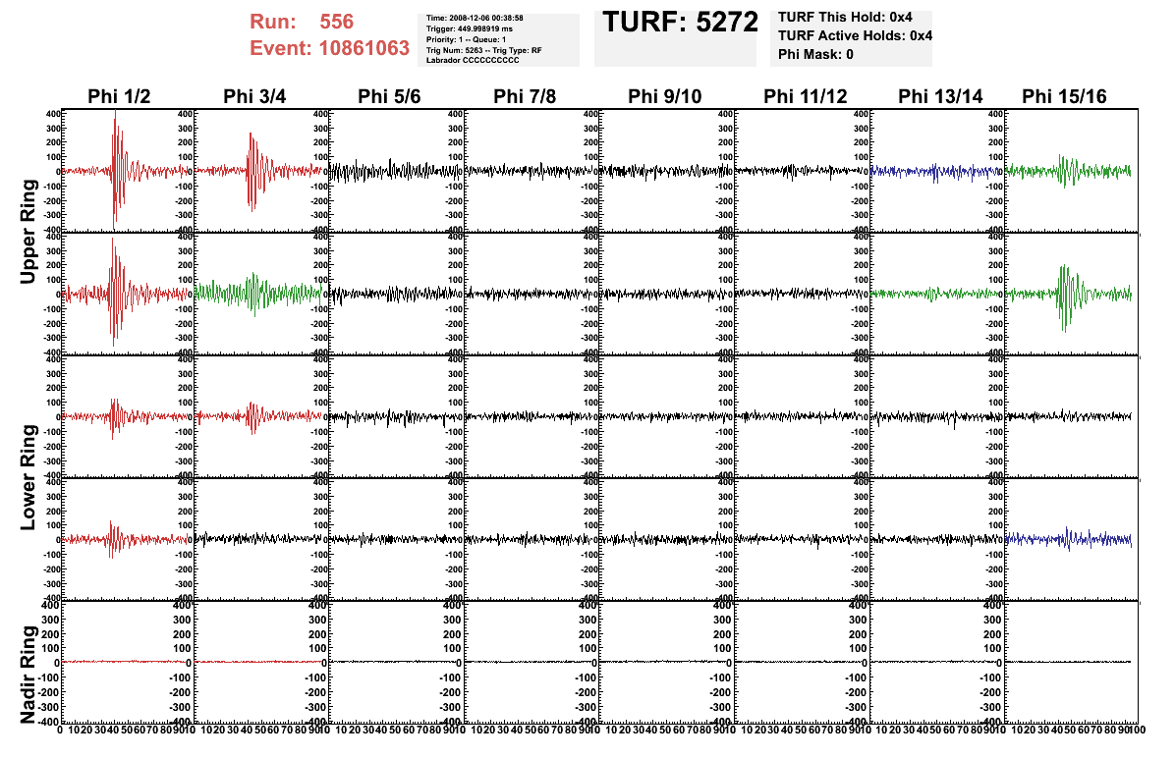This screenshot has width=1175, height=758.
Task: Open topmost Upper Ring plot in Phi 9/10
Action: click(667, 171)
